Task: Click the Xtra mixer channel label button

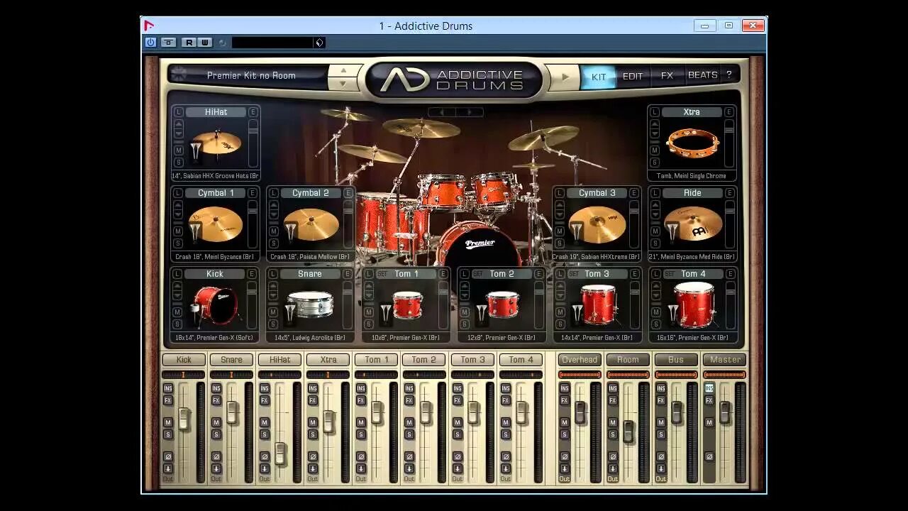Action: [328, 360]
